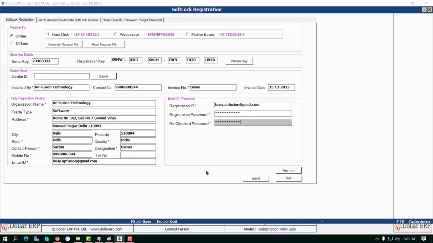Focus the Registration Password field
The height and width of the screenshot is (243, 433).
click(x=253, y=114)
